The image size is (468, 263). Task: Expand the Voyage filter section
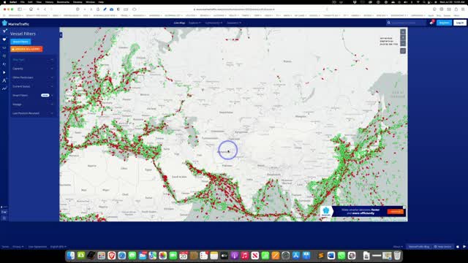[33, 104]
